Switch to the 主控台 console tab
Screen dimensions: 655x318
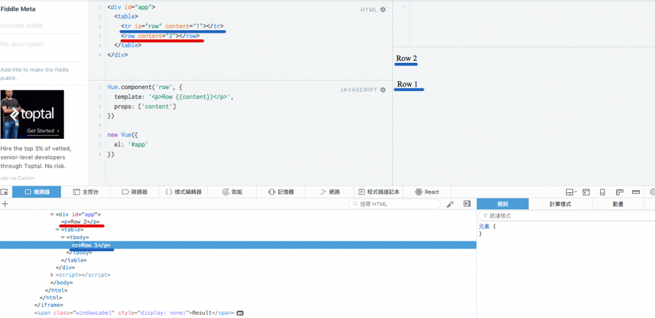(86, 192)
